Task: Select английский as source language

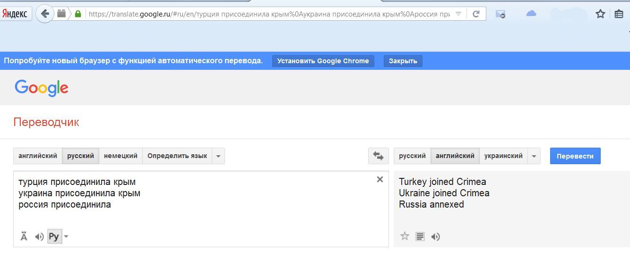Action: coord(38,156)
